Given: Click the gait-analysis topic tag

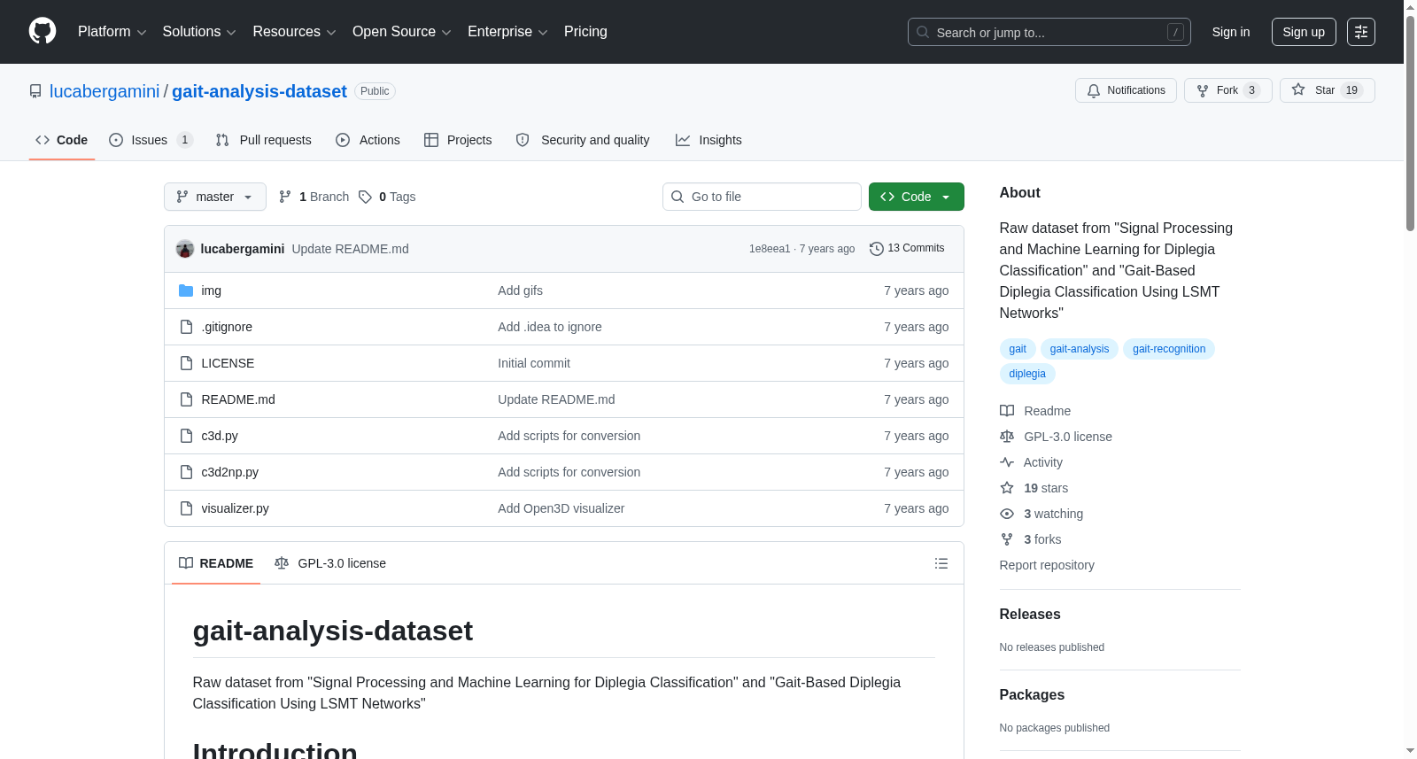Looking at the screenshot, I should point(1080,349).
